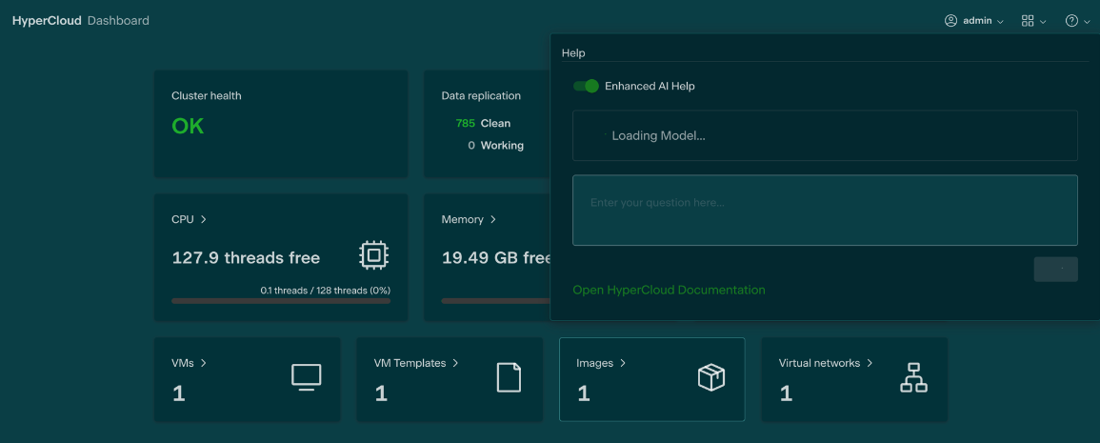This screenshot has height=443, width=1100.
Task: Click the help question mark icon
Action: coord(1071,21)
